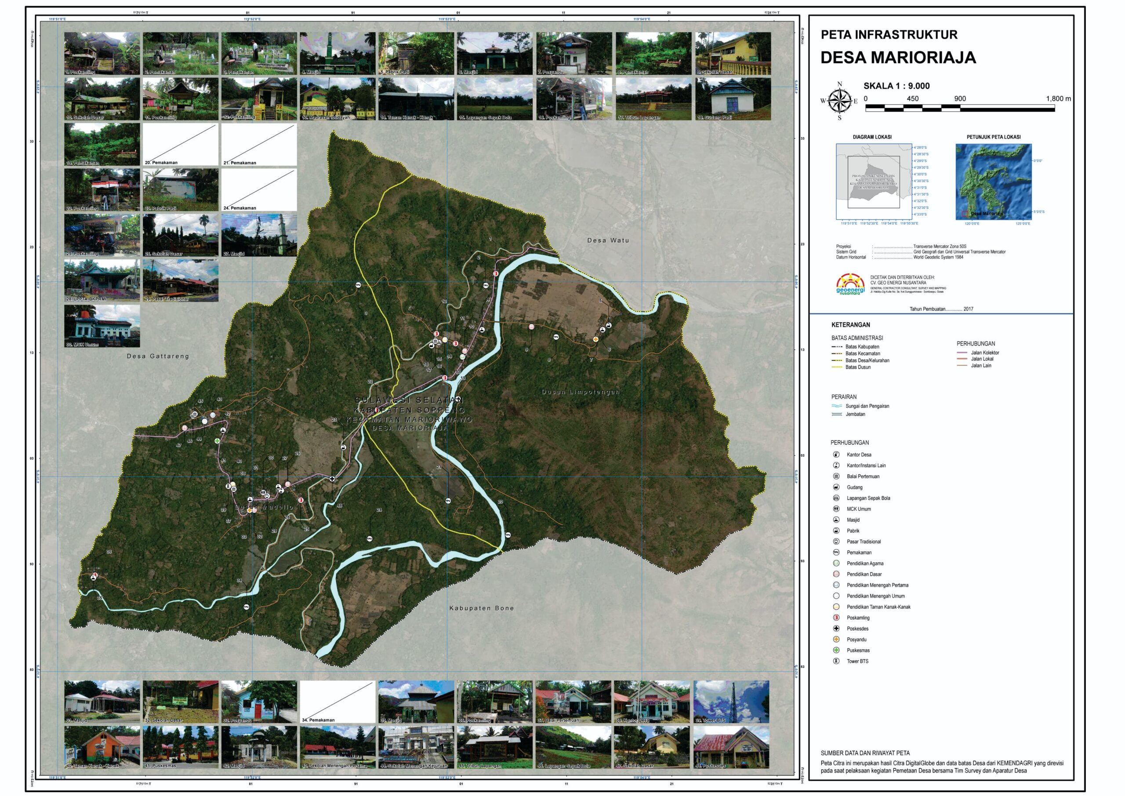The image size is (1125, 796).
Task: Click the Masjid symbol in the legend
Action: click(x=836, y=520)
